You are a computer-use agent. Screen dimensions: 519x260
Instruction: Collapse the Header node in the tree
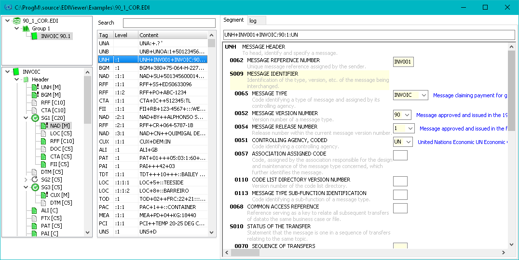16,79
